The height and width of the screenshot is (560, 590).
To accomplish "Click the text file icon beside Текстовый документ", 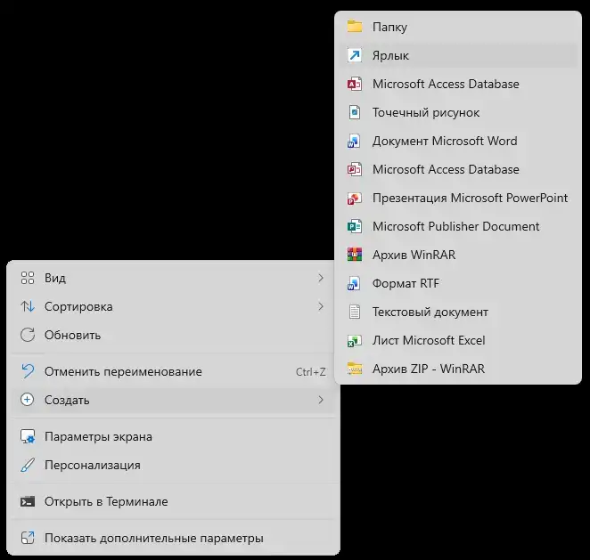I will [x=355, y=312].
